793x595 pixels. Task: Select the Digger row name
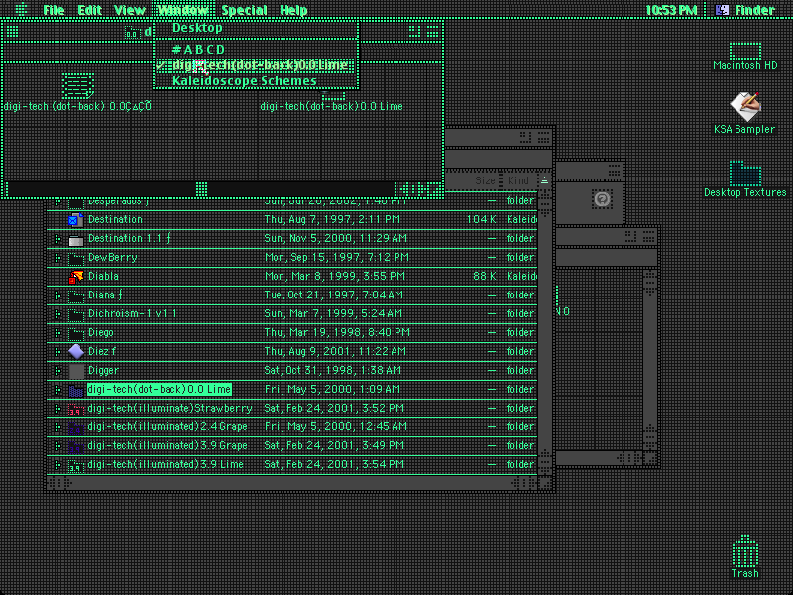(103, 370)
